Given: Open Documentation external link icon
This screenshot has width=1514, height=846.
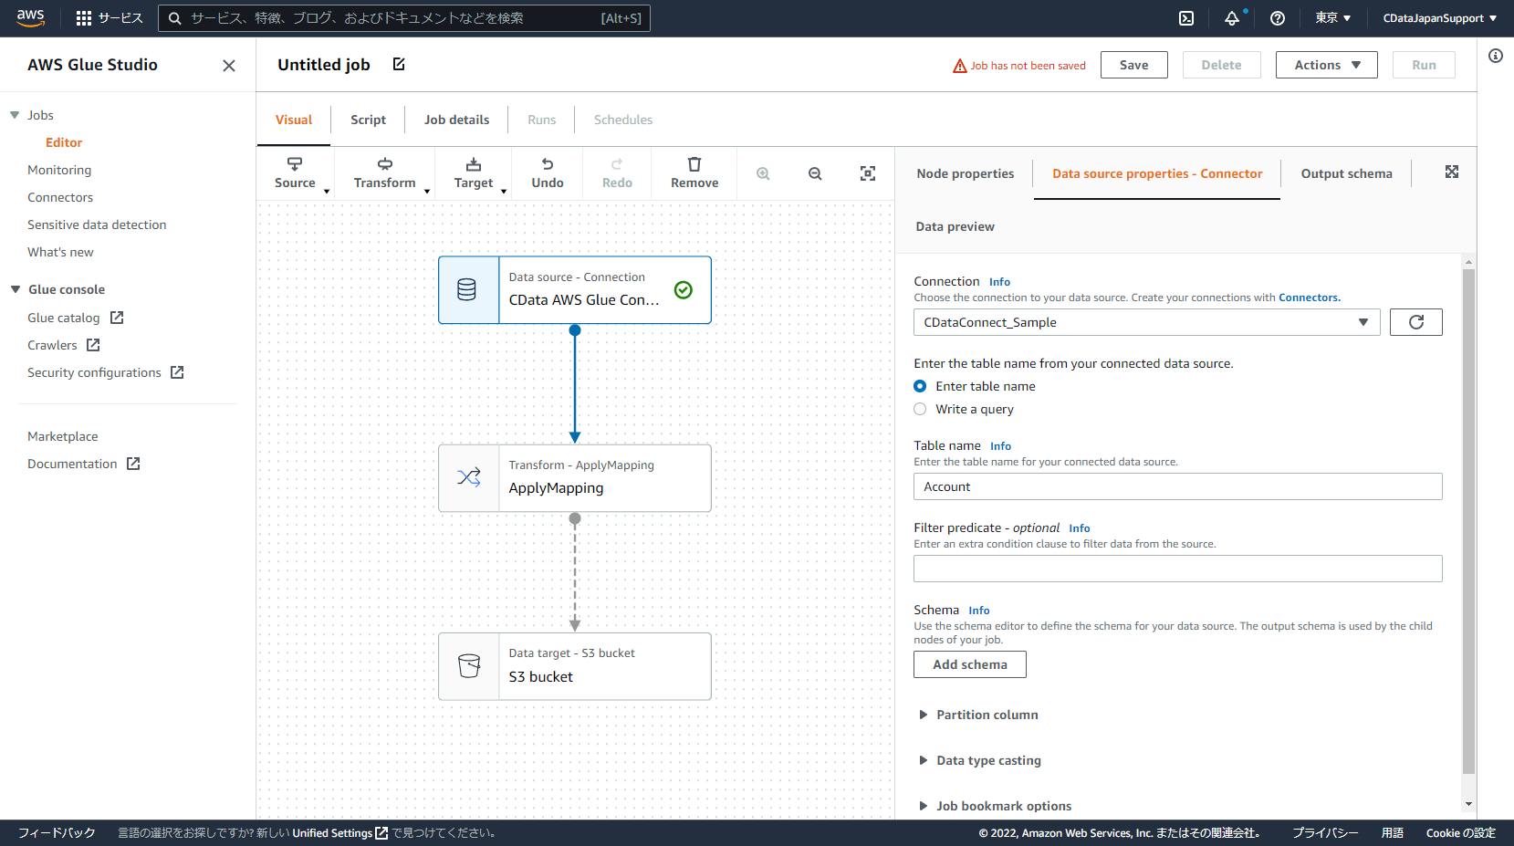Looking at the screenshot, I should point(133,464).
